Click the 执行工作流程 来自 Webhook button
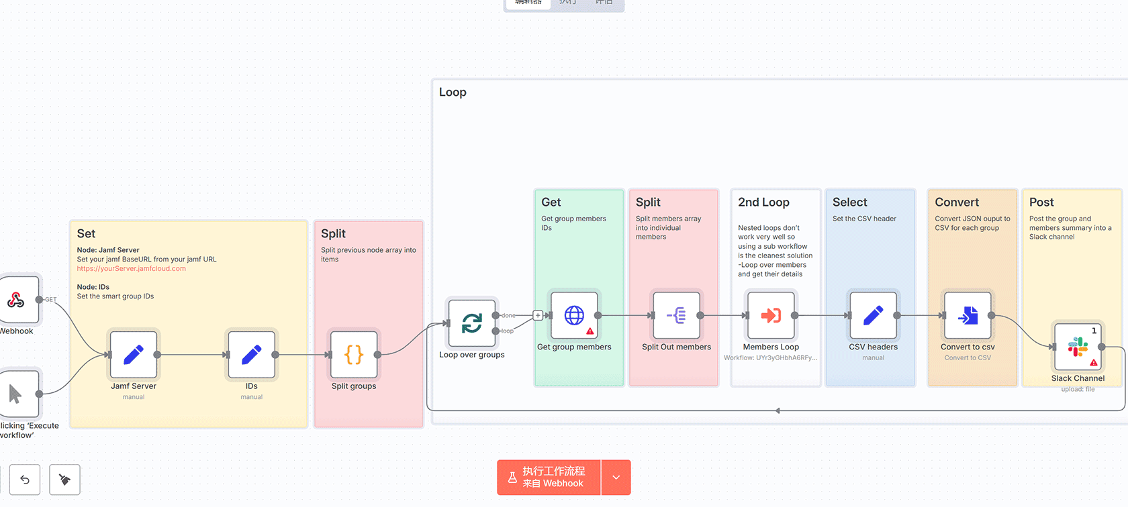This screenshot has height=507, width=1128. pyautogui.click(x=549, y=477)
